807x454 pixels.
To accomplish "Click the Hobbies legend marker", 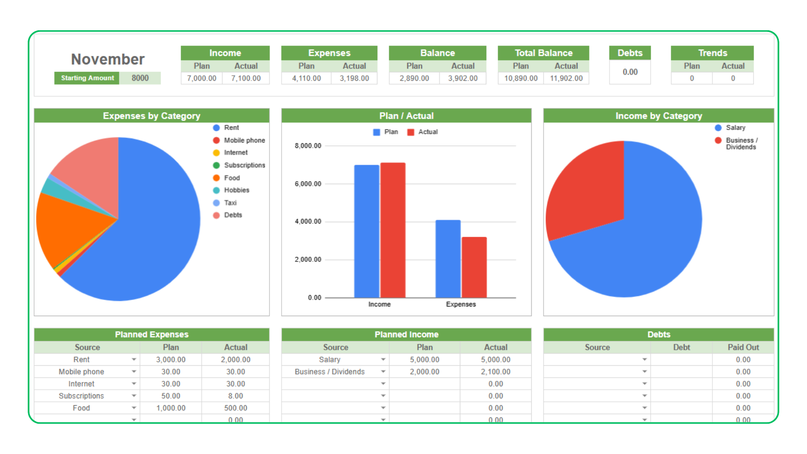I will (x=216, y=190).
